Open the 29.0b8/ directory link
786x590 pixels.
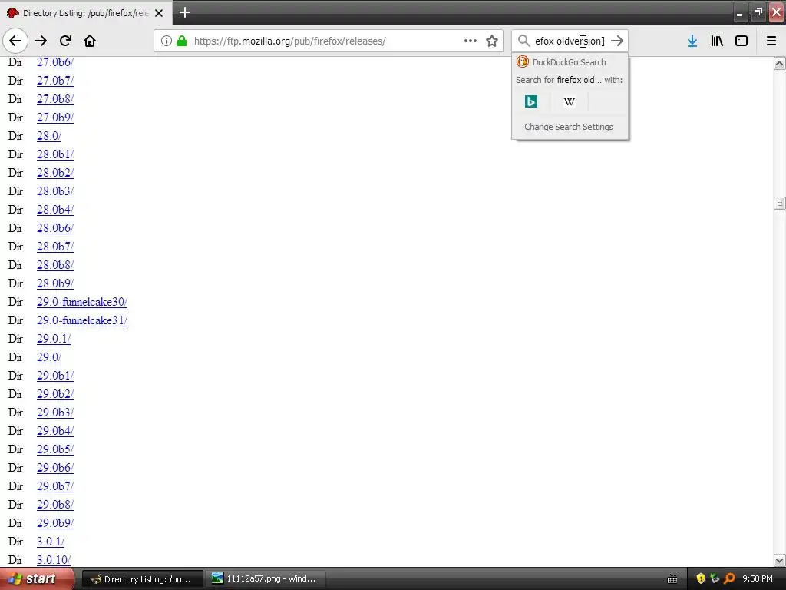[x=55, y=505]
